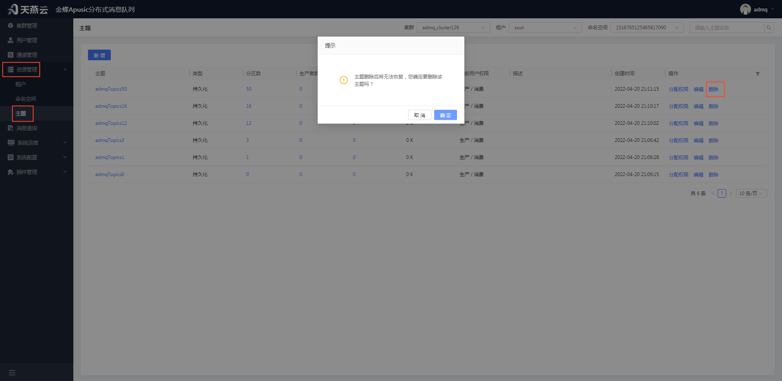This screenshot has height=381, width=782.
Task: Click the 分区数 column header
Action: (253, 74)
